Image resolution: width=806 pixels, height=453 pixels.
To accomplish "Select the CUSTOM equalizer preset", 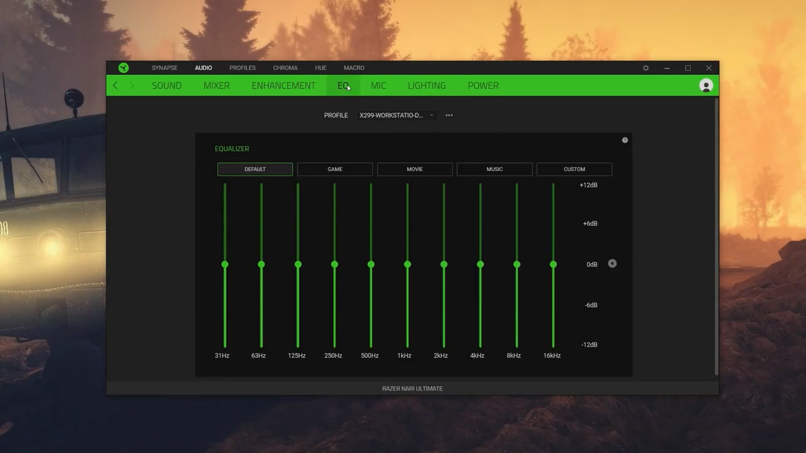I will click(574, 169).
